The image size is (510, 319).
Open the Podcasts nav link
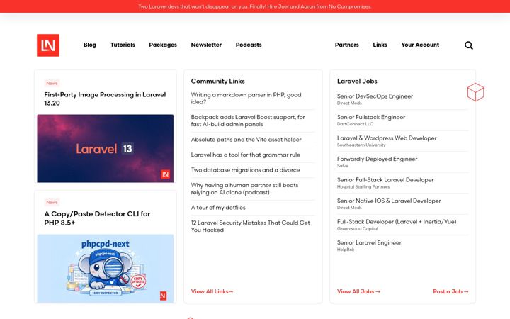coord(249,45)
